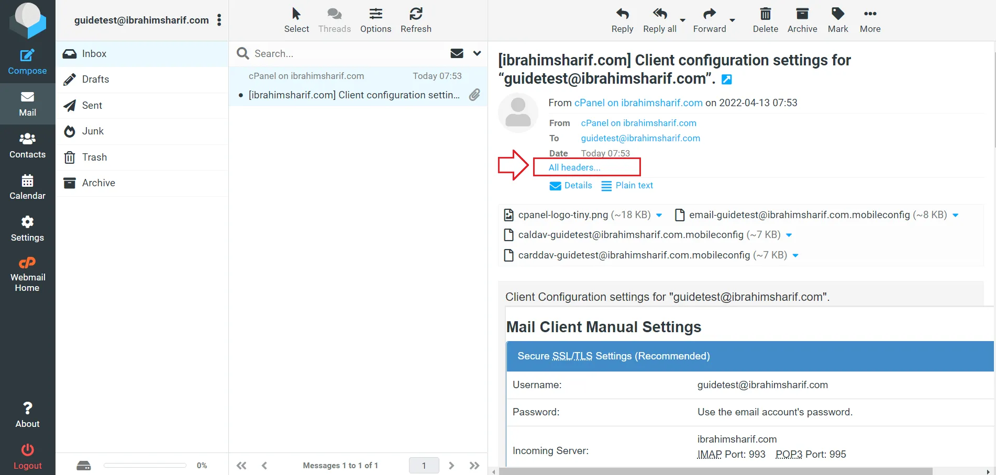Viewport: 996px width, 475px height.
Task: Open caldav-guidetest mobileconfig attachment
Action: pyautogui.click(x=642, y=235)
